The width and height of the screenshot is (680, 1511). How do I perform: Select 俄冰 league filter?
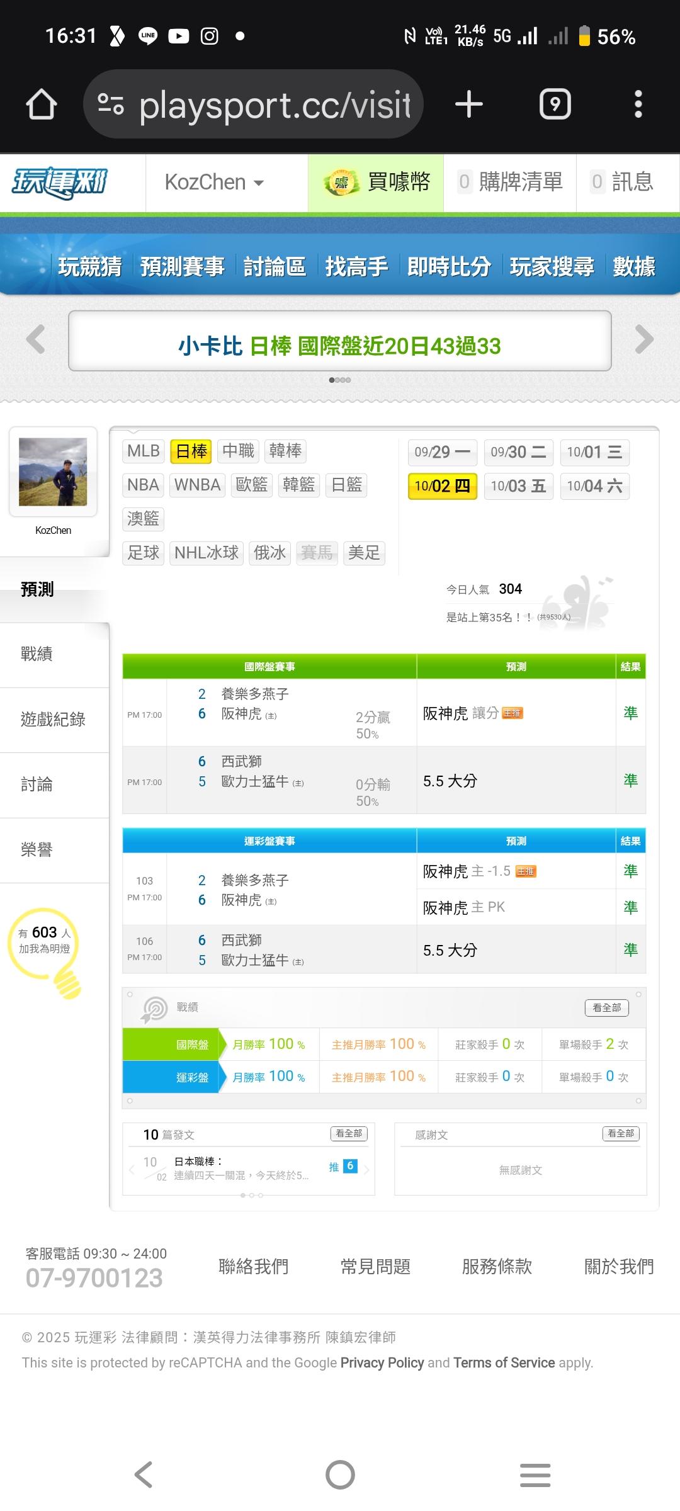point(270,553)
